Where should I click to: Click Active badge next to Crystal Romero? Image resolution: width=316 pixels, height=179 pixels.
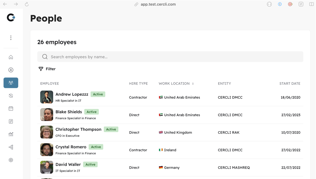pyautogui.click(x=96, y=147)
